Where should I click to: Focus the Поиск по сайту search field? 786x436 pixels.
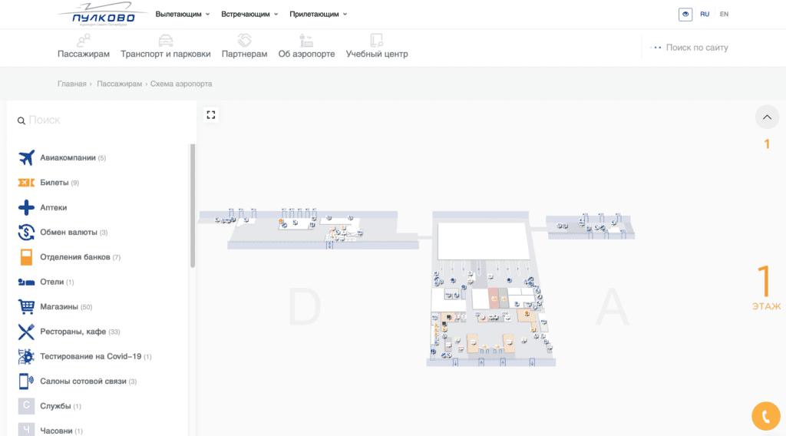point(697,48)
